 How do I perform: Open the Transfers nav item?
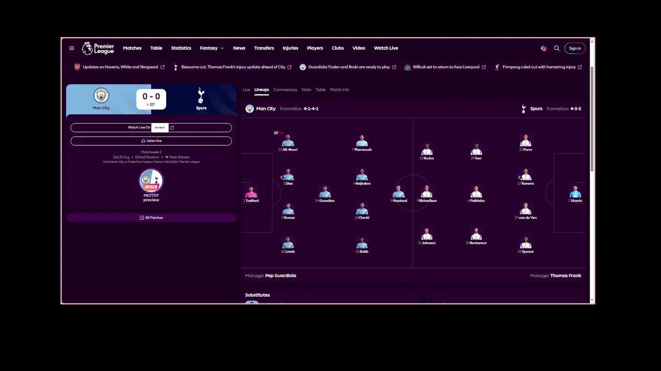coord(264,48)
